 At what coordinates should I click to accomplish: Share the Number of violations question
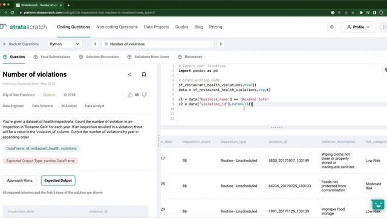129,74
